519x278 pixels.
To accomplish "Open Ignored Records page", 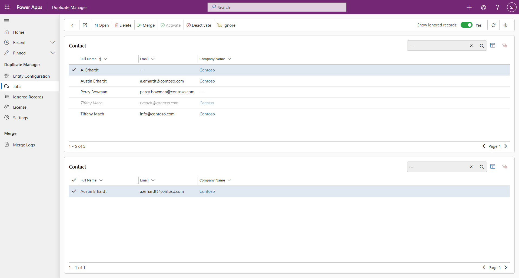I will pos(30,97).
